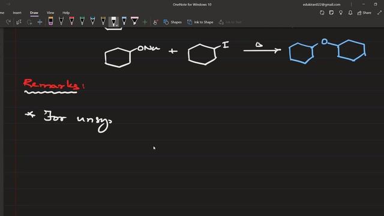Sync the notebook with sync icon
Viewport: 384px width, 216px height.
[x=322, y=13]
